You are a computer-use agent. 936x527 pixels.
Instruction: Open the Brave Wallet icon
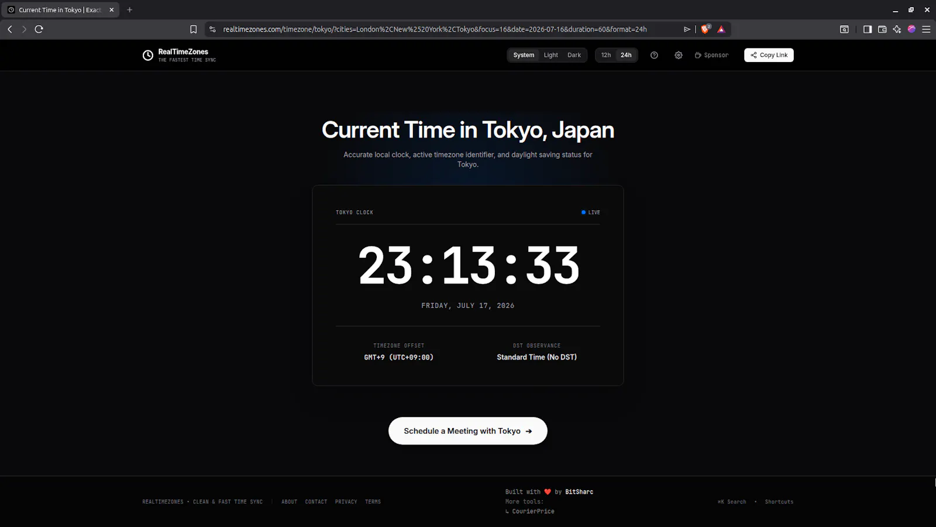tap(882, 29)
